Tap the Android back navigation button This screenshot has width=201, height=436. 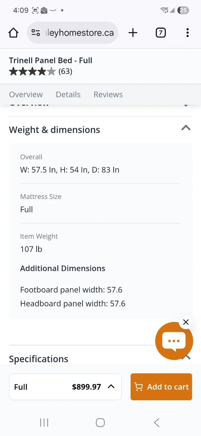coord(157,422)
